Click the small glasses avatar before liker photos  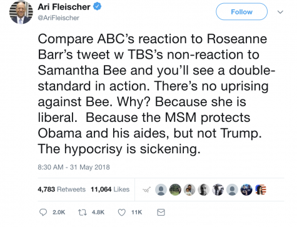[x=147, y=189]
